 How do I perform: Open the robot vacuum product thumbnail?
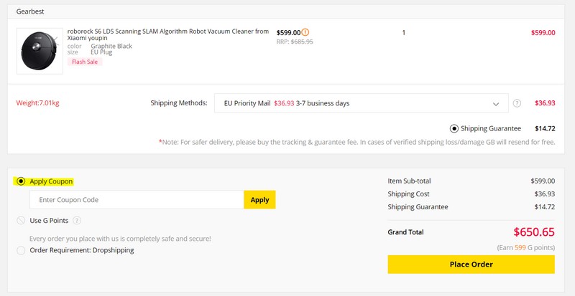tap(39, 51)
